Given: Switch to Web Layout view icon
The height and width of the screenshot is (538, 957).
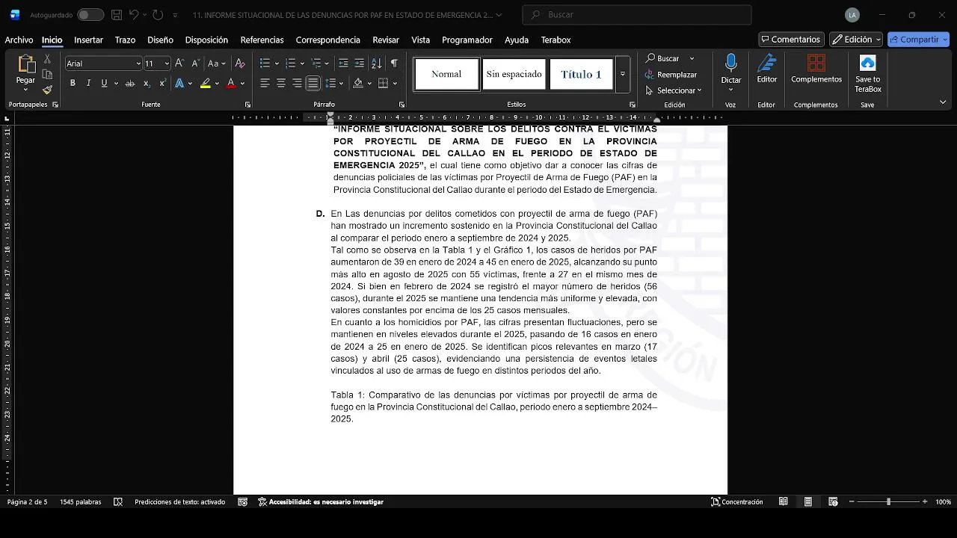Looking at the screenshot, I should (833, 502).
